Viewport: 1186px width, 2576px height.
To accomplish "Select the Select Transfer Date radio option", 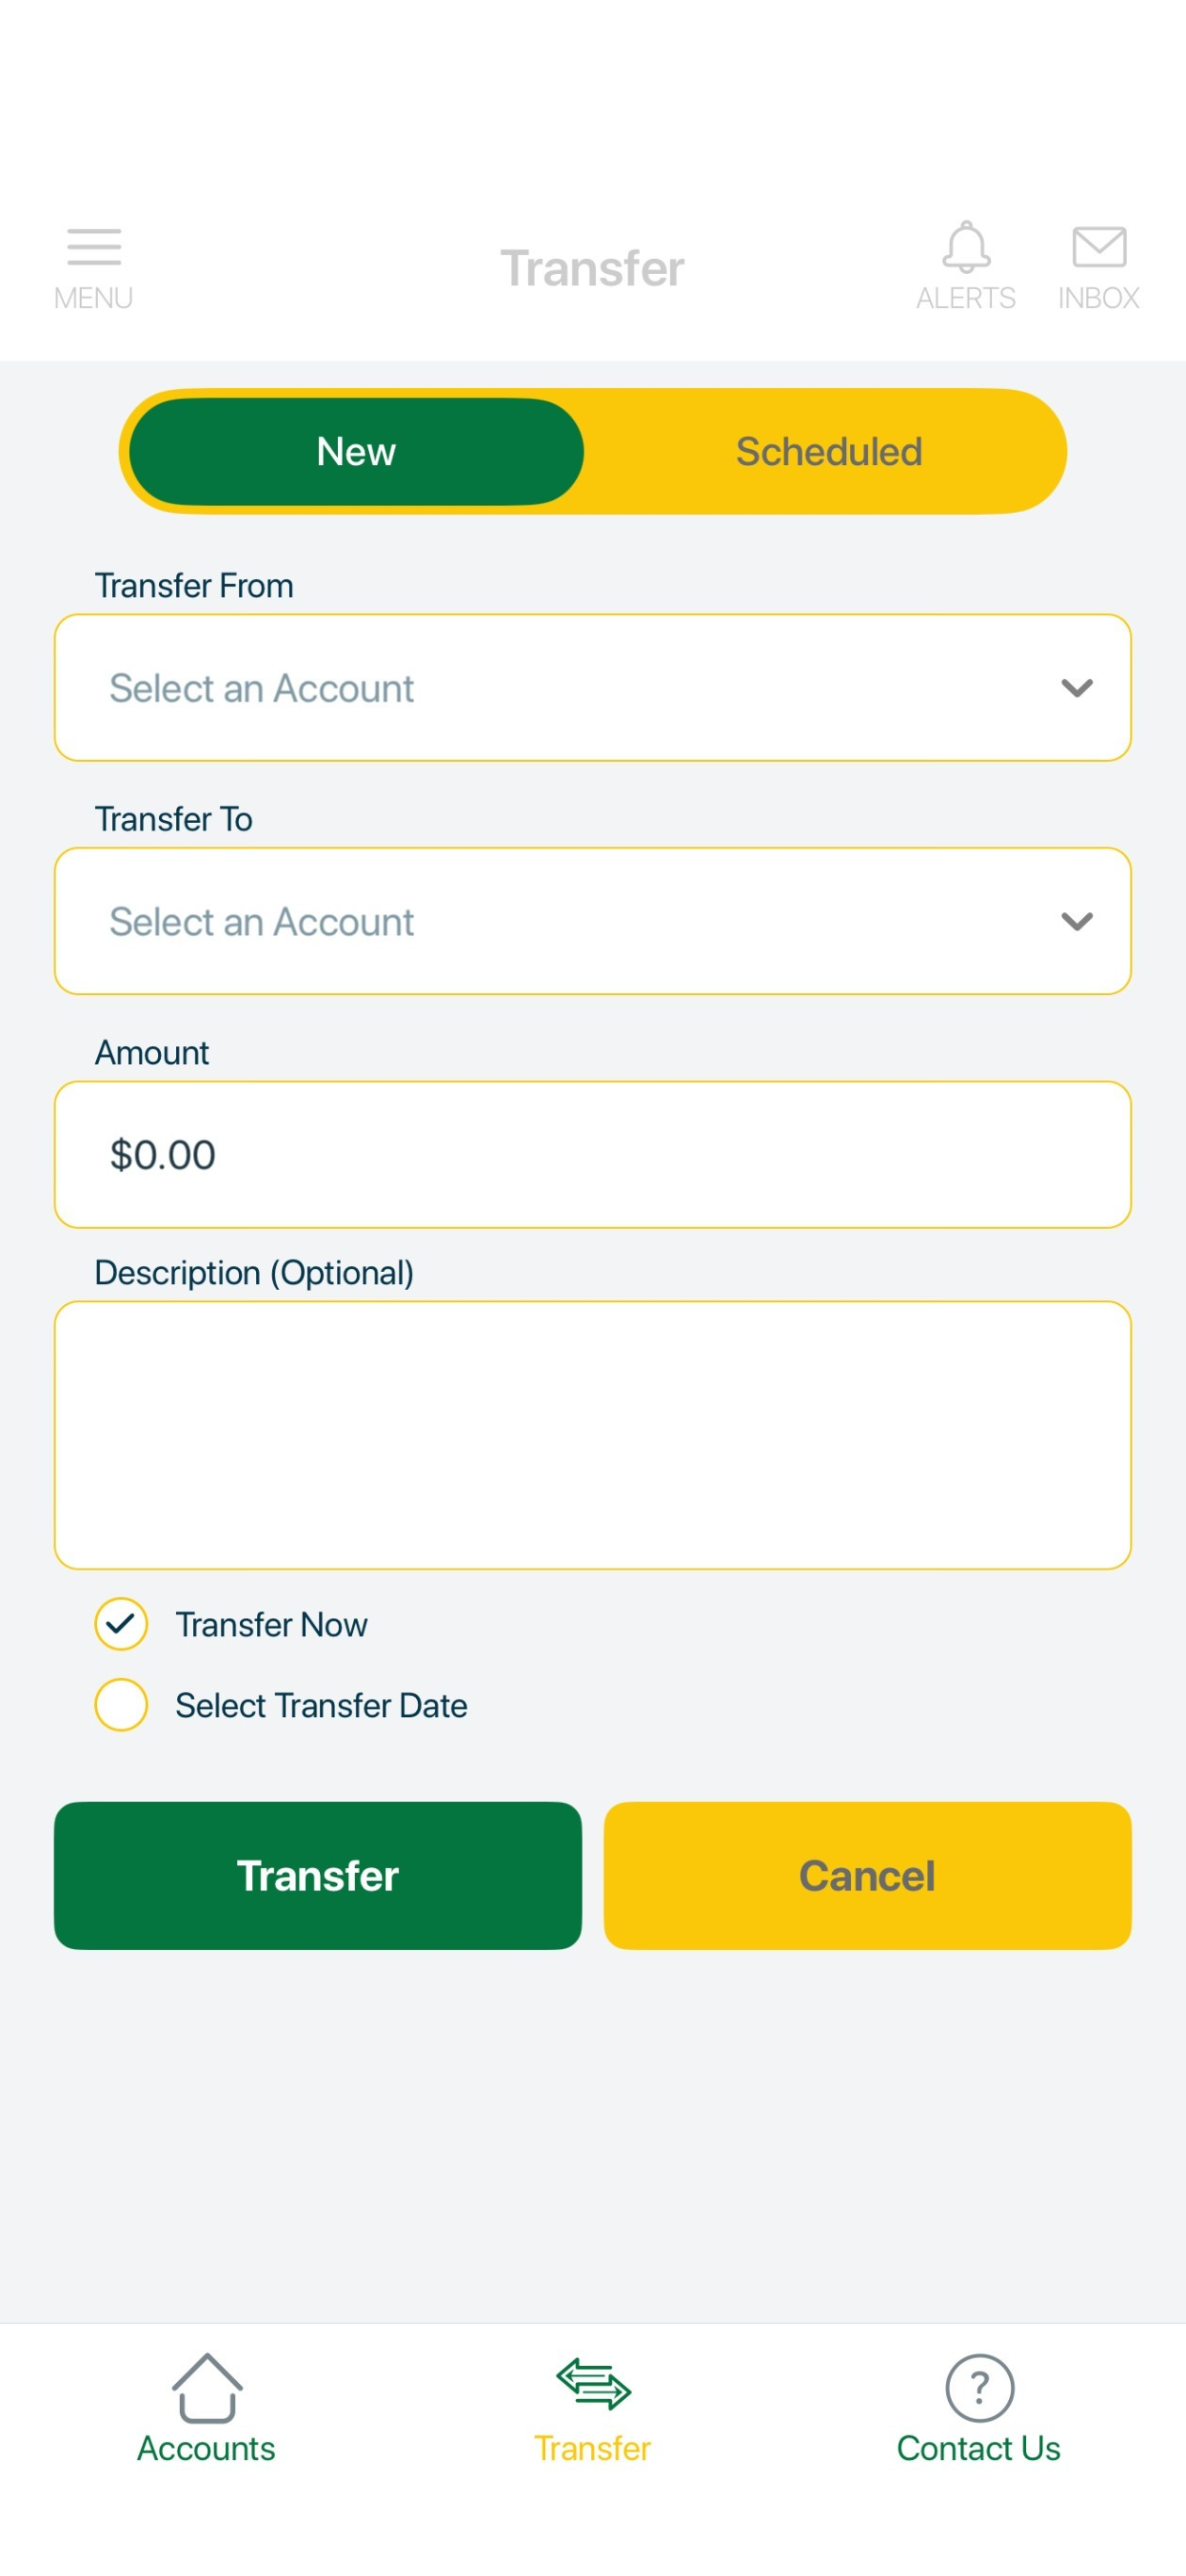I will click(x=121, y=1704).
